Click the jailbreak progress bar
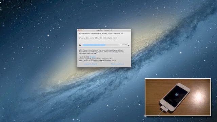 pyautogui.click(x=100, y=45)
